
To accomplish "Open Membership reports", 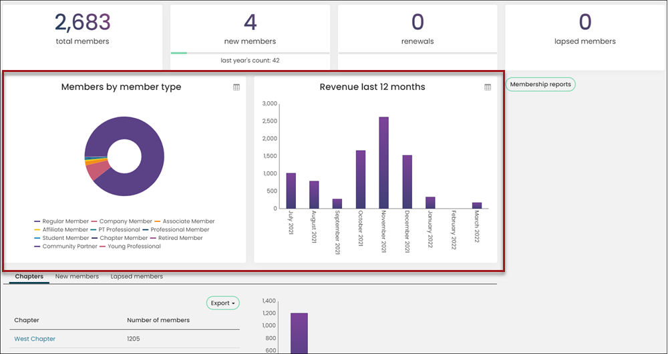I will [x=540, y=84].
